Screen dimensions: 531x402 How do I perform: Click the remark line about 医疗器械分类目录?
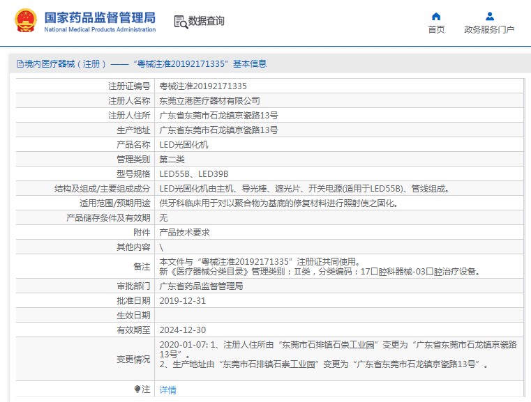tap(320, 272)
